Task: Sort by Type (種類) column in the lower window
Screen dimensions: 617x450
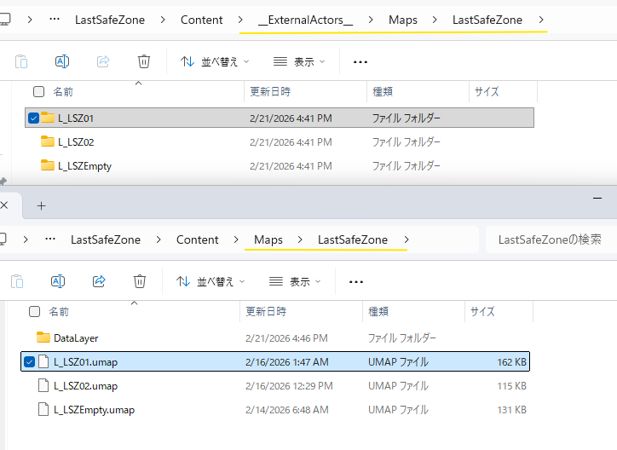Action: (378, 312)
